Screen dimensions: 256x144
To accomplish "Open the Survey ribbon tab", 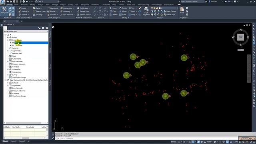I will click(x=70, y=4).
